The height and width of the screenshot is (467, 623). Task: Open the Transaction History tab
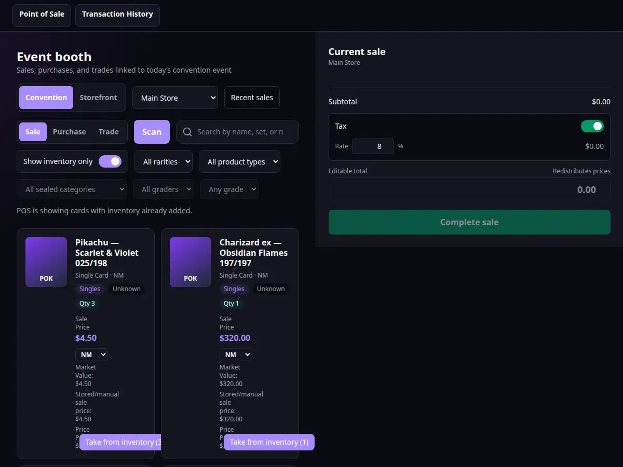pos(117,15)
